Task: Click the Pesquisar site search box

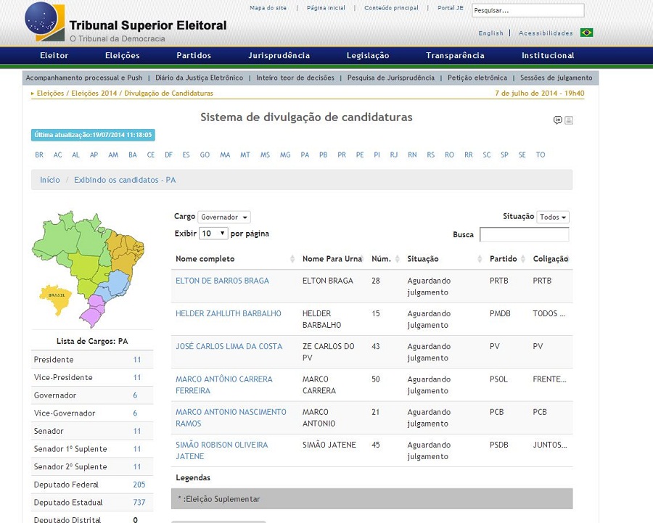Action: tap(527, 11)
